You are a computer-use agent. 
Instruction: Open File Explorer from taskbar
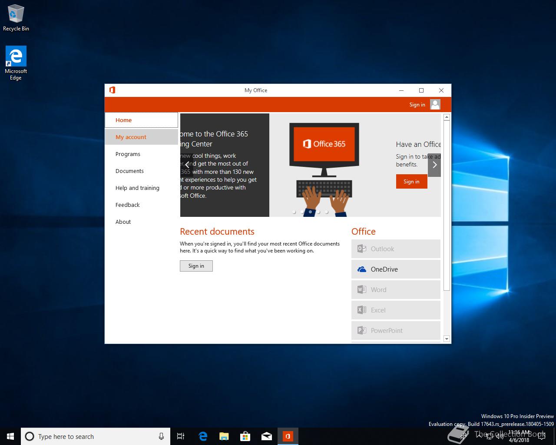(224, 436)
